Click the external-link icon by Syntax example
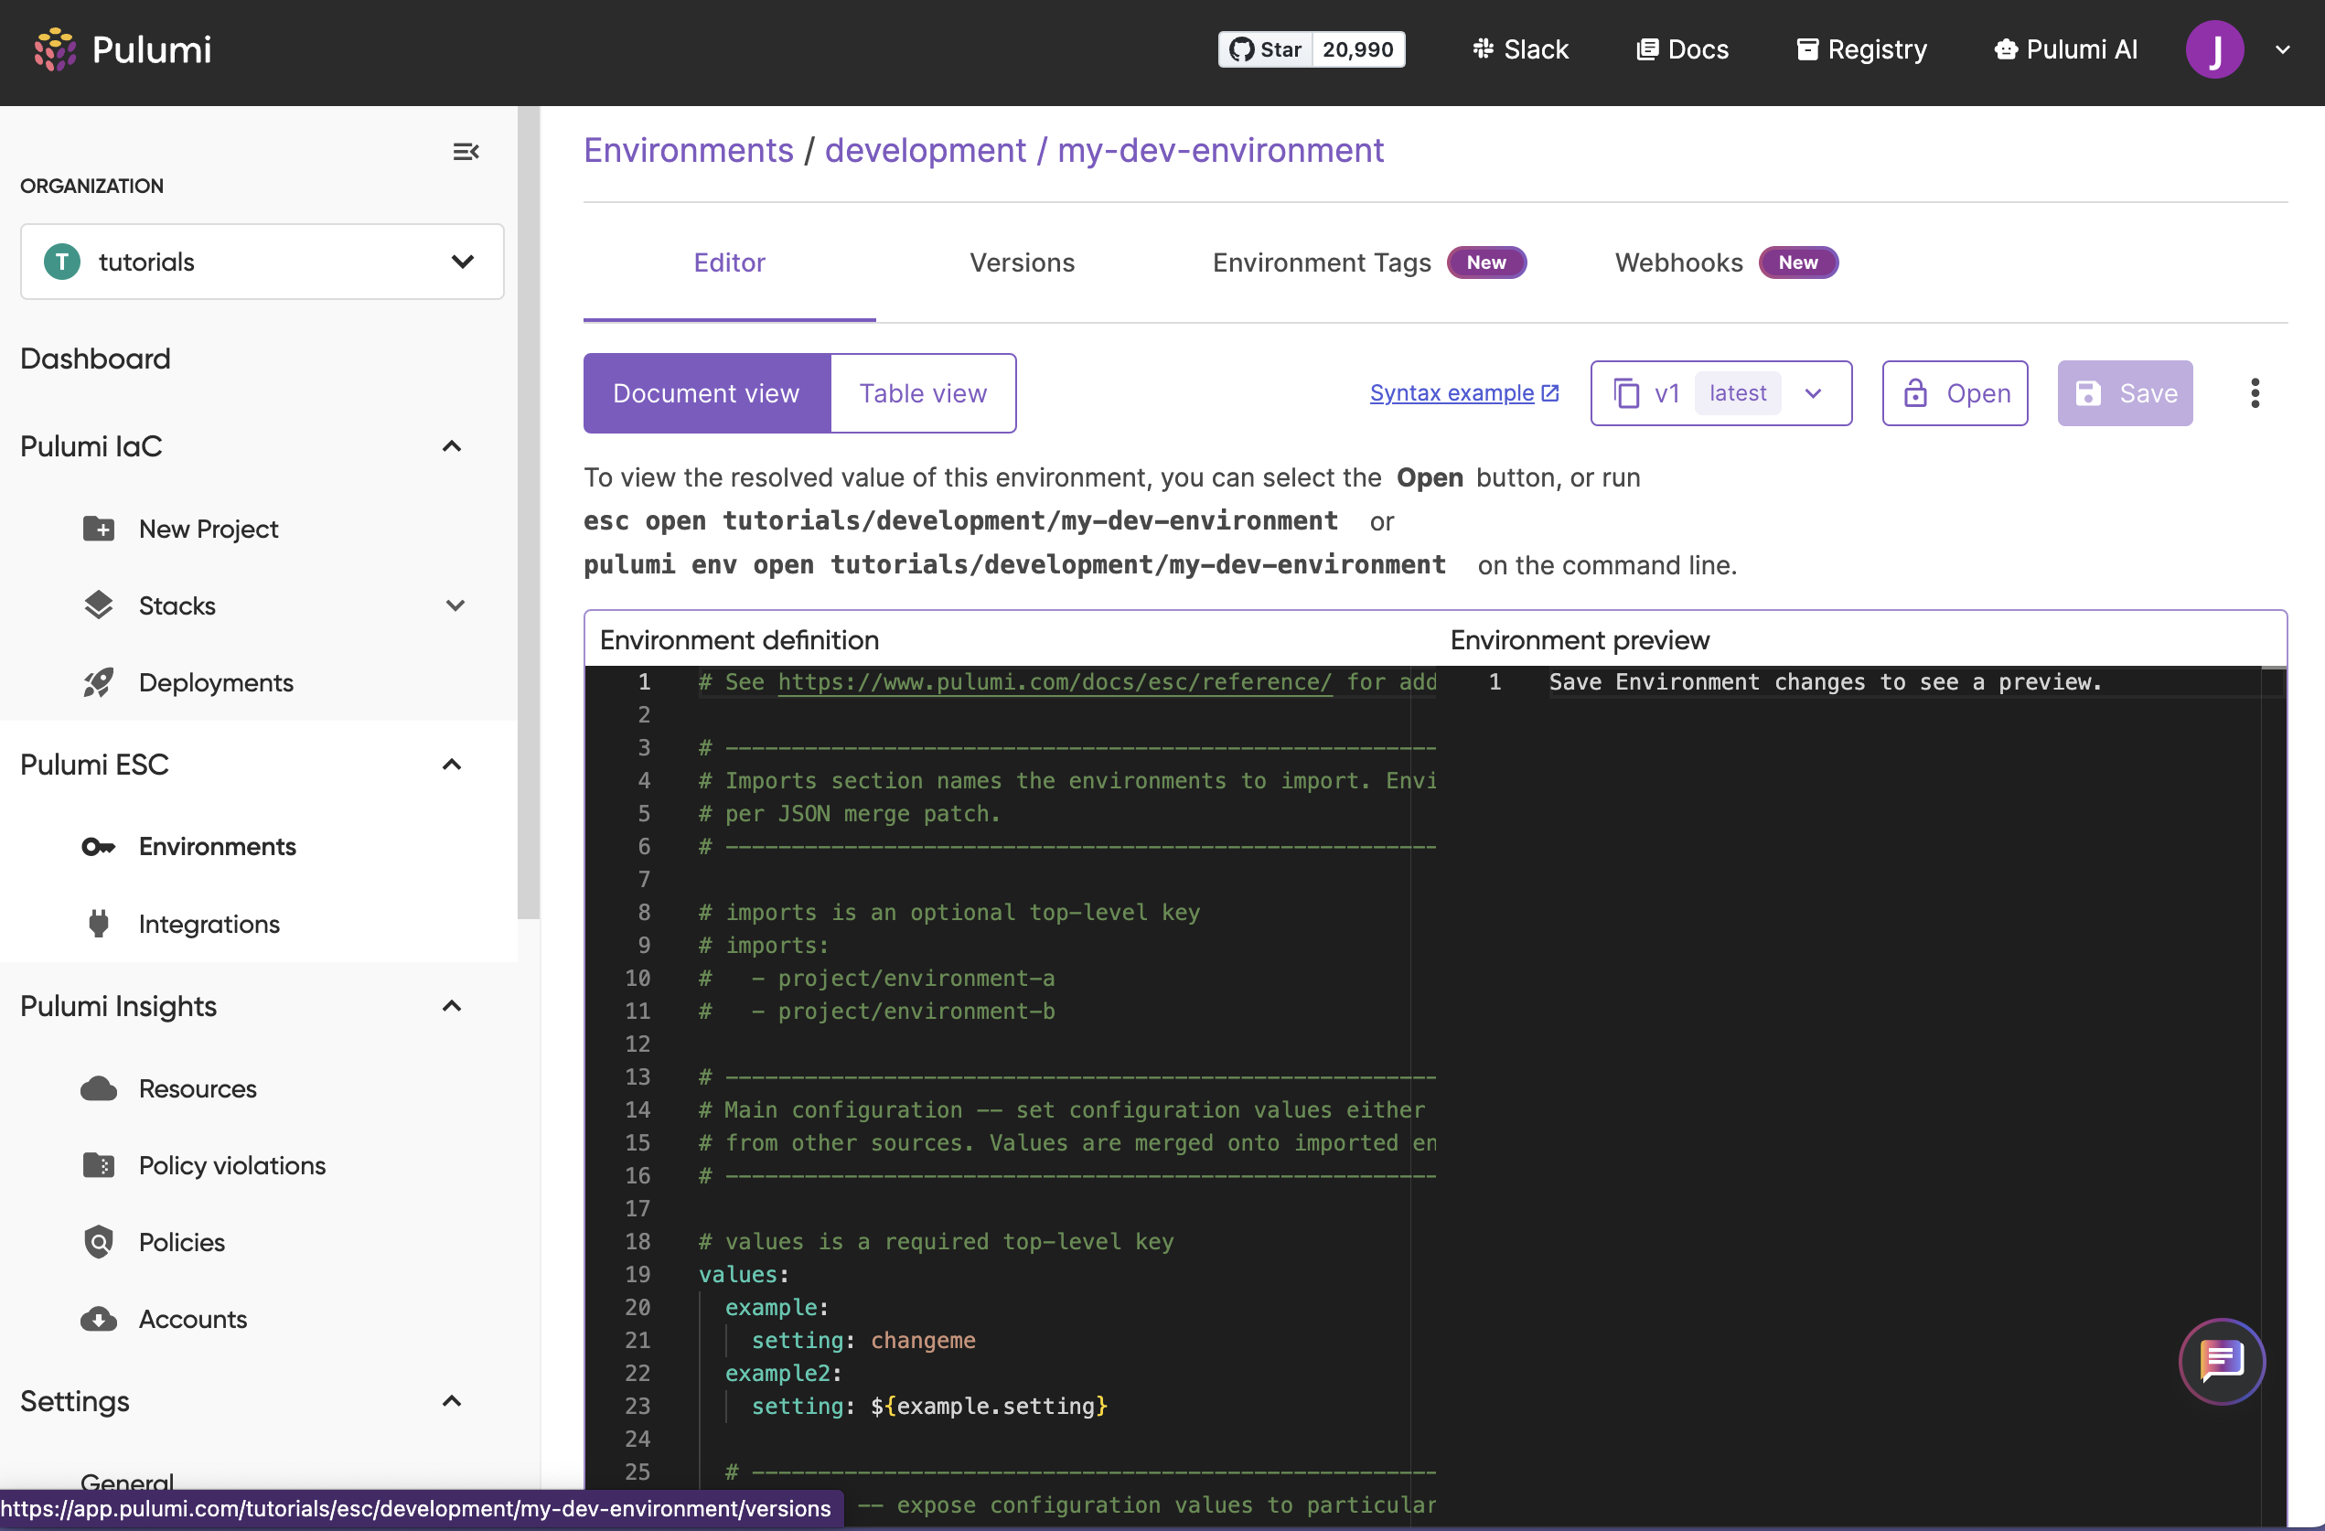2325x1531 pixels. coord(1549,392)
